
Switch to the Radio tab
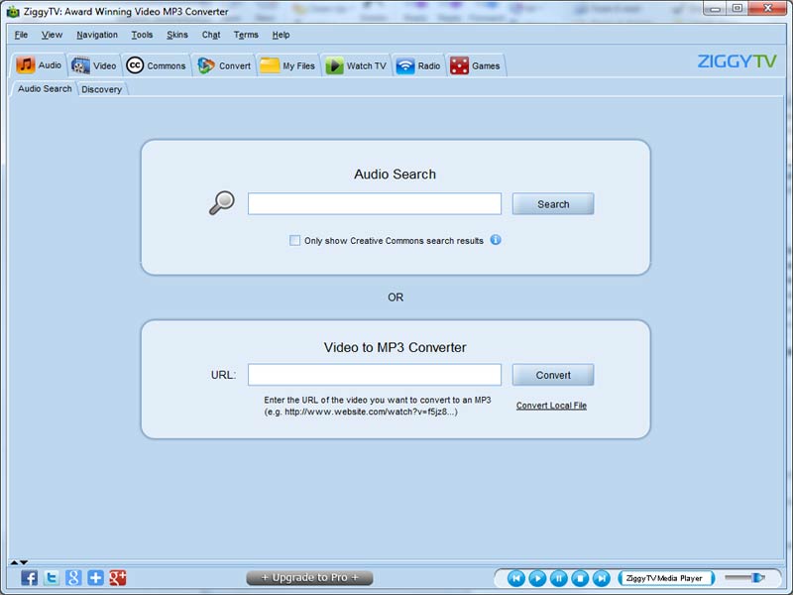(x=418, y=65)
